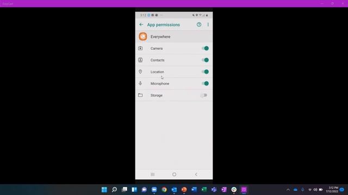The image size is (348, 195).
Task: Open the Widgets taskbar icon
Action: tap(134, 190)
